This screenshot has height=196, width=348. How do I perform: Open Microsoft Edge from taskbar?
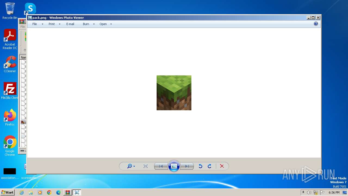coord(58,192)
